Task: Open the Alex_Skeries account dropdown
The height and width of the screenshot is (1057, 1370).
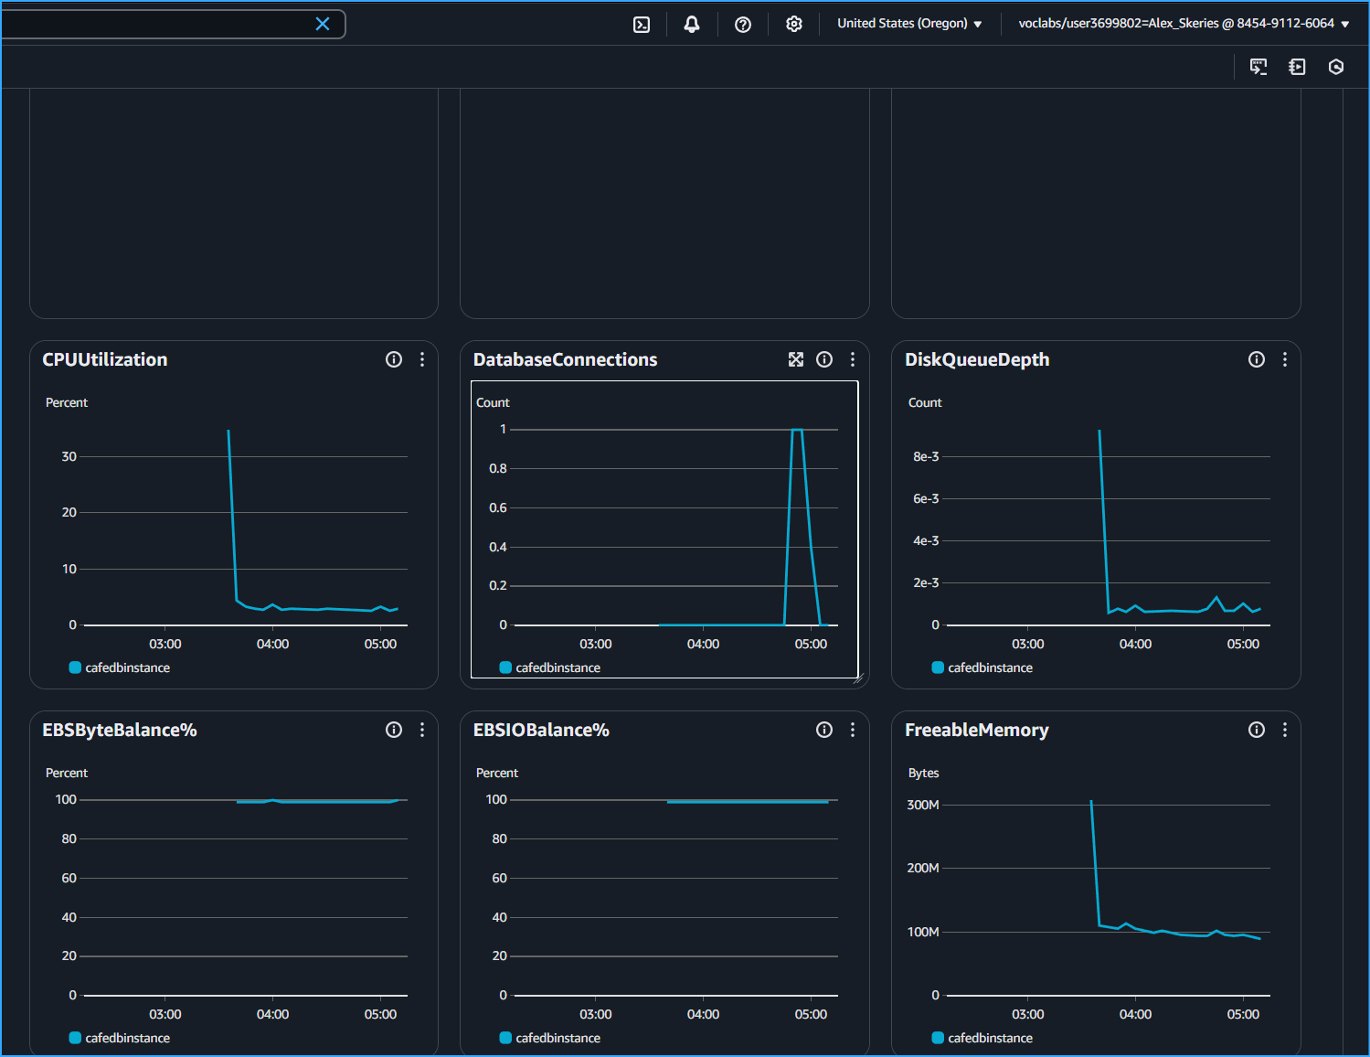Action: (x=1184, y=24)
